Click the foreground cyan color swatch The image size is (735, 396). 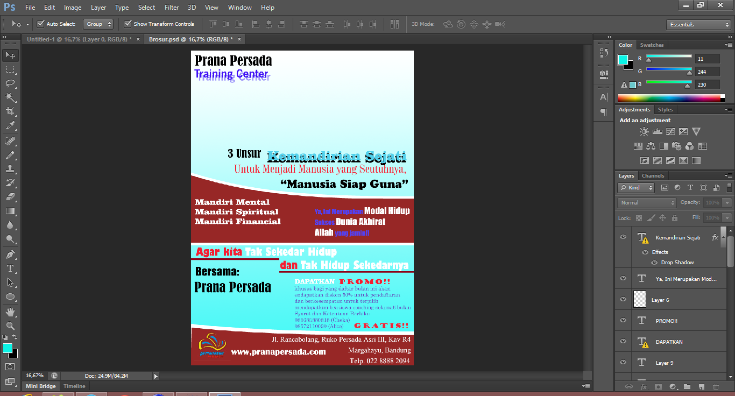[x=623, y=60]
